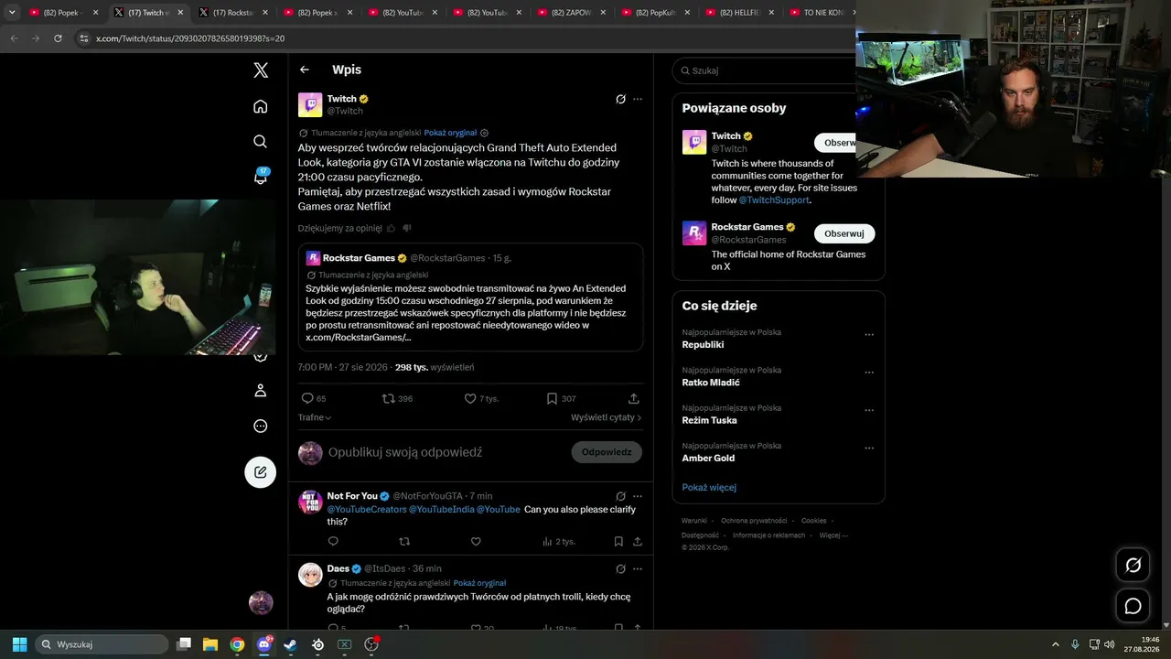Open Discord from the taskbar
This screenshot has height=659, width=1171.
pos(264,644)
